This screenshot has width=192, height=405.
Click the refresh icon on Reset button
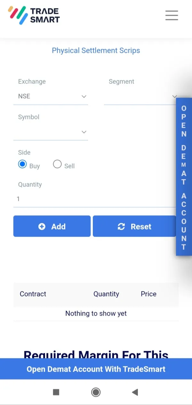[121, 227]
